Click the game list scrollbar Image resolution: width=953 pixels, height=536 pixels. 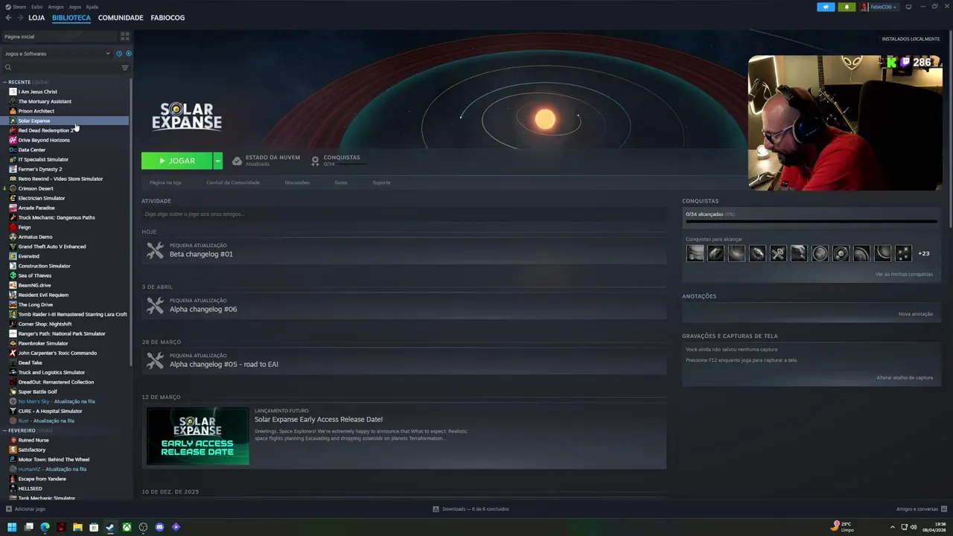point(131,223)
